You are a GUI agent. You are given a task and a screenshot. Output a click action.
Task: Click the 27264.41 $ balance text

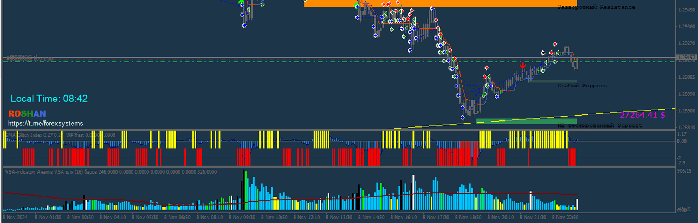(643, 115)
